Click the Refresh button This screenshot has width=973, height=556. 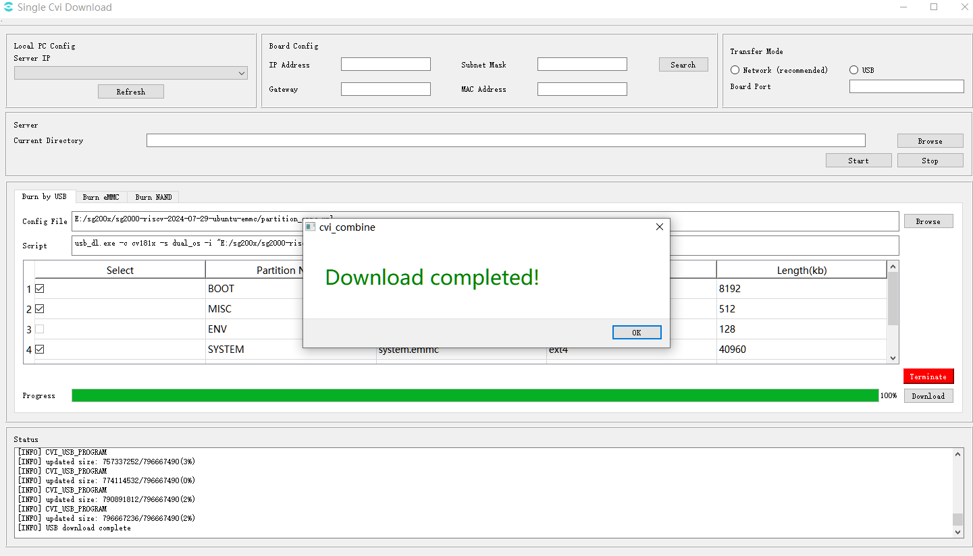click(131, 92)
